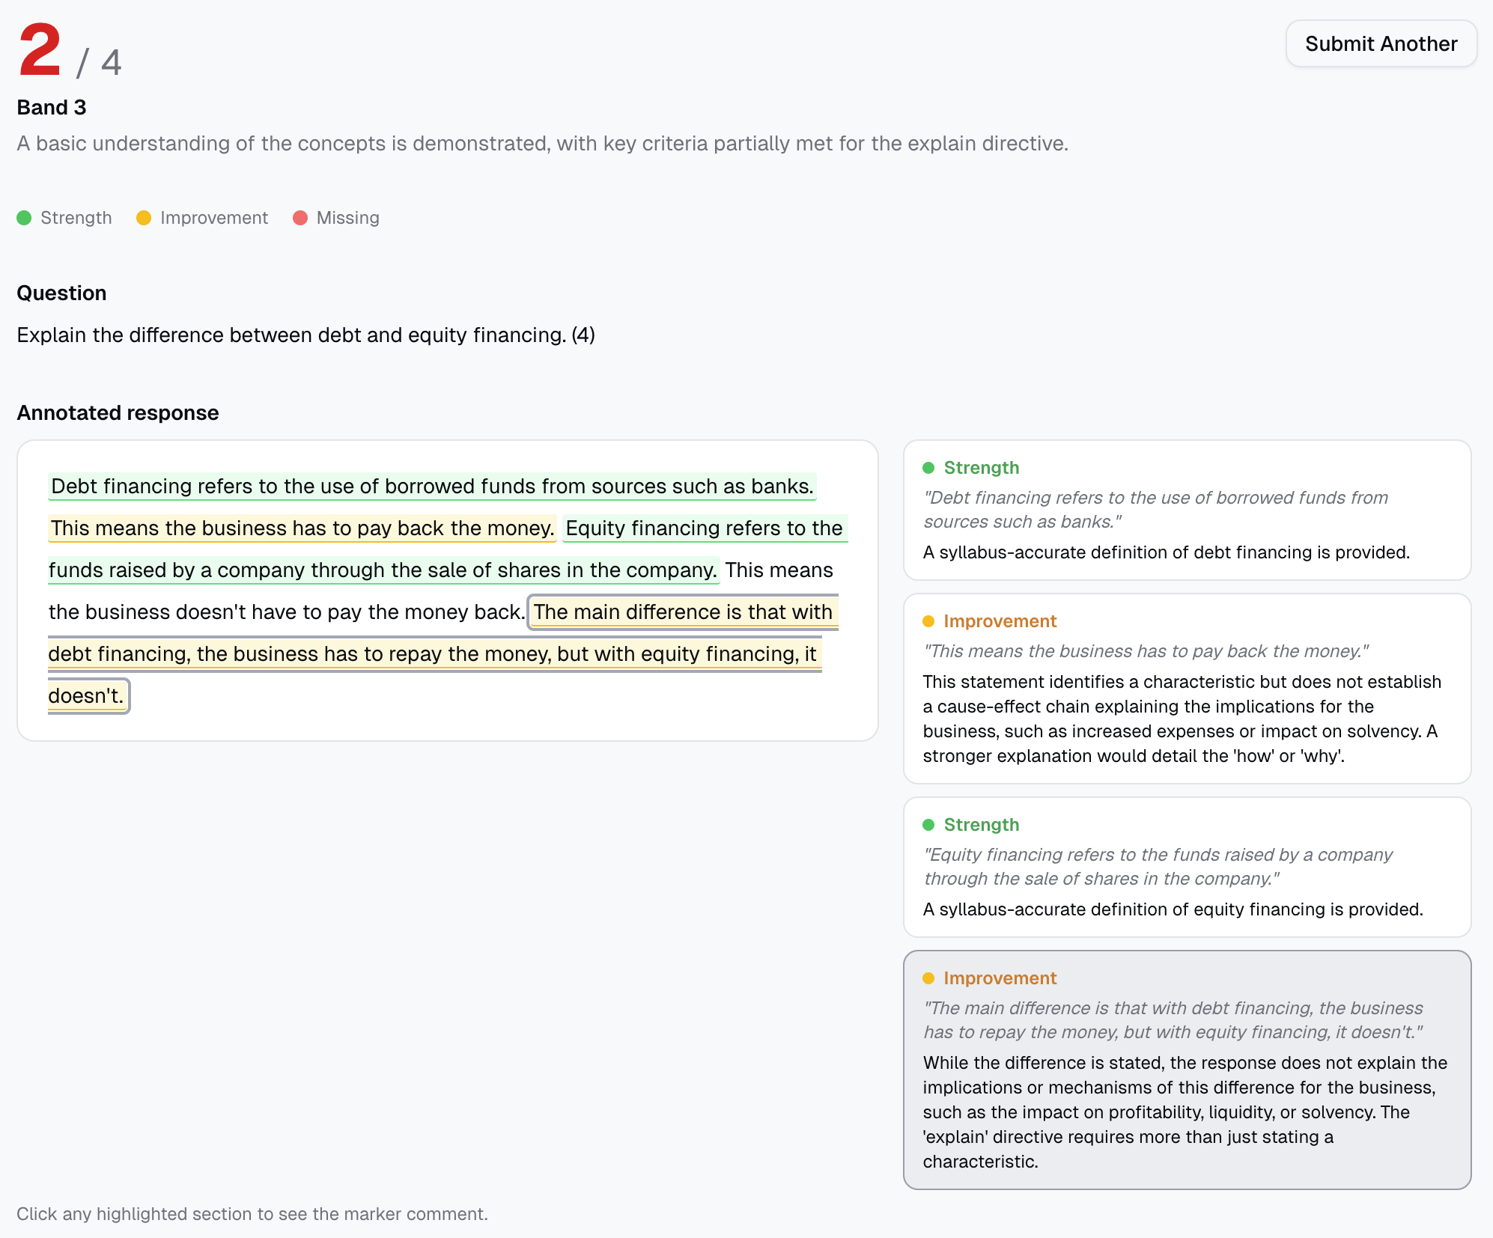Click 'A syllabus-accurate definition of debt financing is provided.'

coord(1166,552)
